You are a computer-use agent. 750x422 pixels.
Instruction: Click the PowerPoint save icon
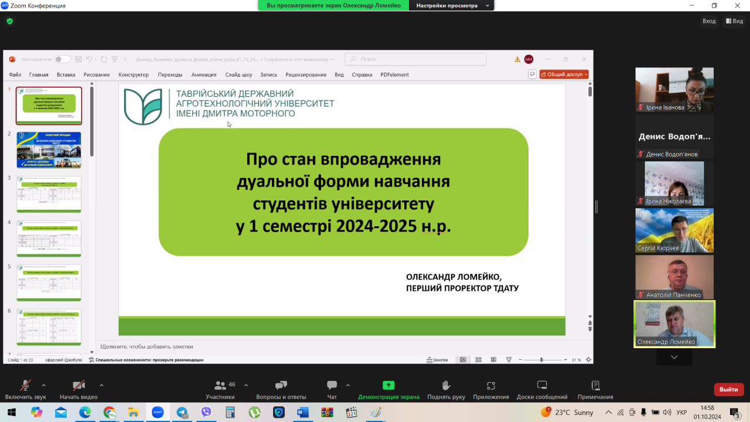pyautogui.click(x=78, y=59)
